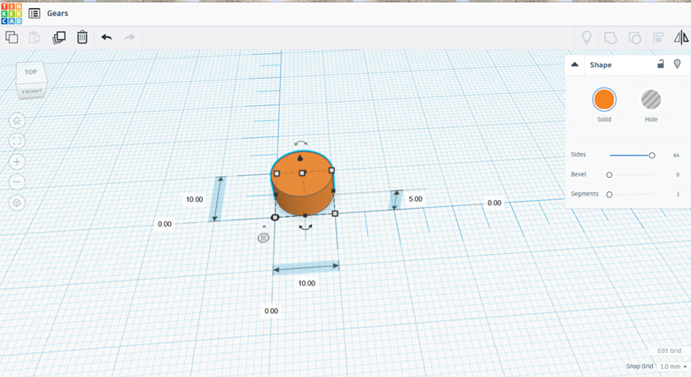Viewport: 691px width, 377px height.
Task: Click the Redo arrow
Action: tap(129, 37)
